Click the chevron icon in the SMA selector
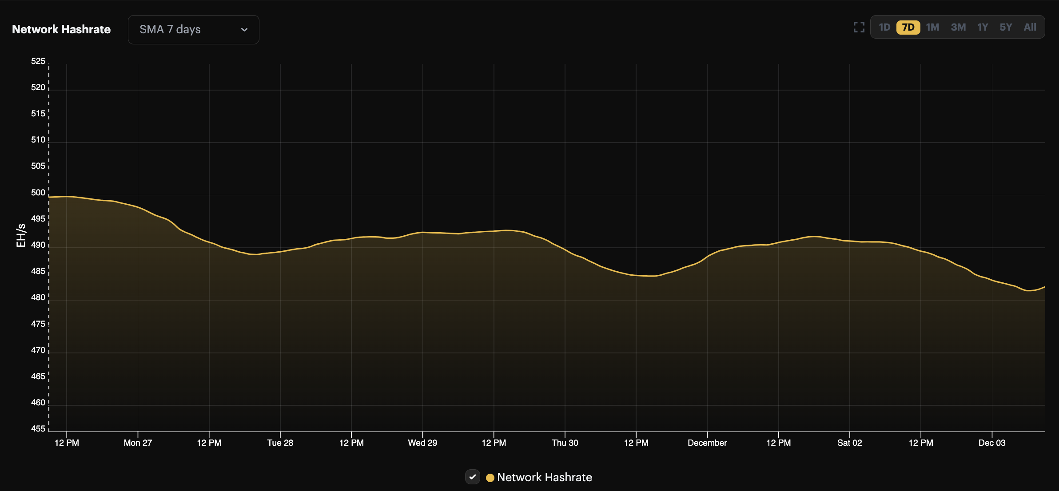 244,30
